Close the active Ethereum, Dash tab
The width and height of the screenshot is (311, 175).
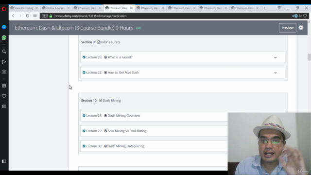pos(131,8)
